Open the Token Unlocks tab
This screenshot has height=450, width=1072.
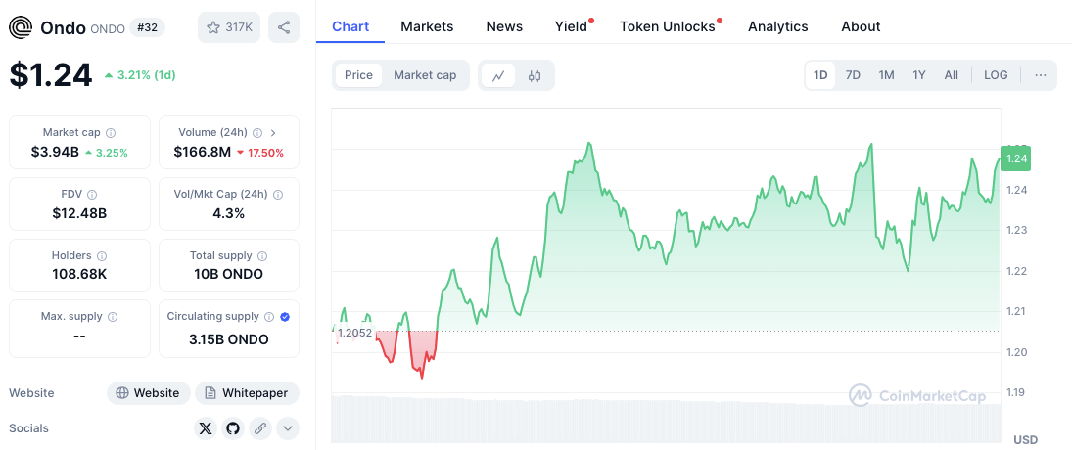(668, 26)
